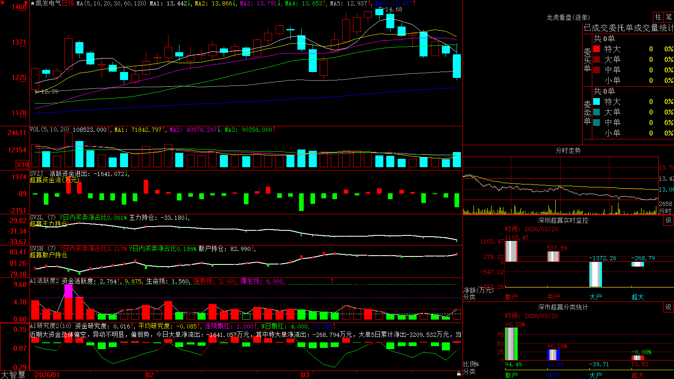The width and height of the screenshot is (674, 379).
Task: Click the 深圳超赢实时监控 panel title
Action: pos(563,220)
